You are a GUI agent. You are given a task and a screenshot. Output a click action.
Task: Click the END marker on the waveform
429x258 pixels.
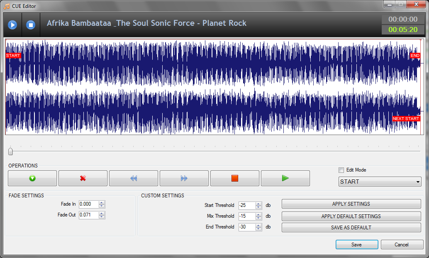click(x=415, y=56)
